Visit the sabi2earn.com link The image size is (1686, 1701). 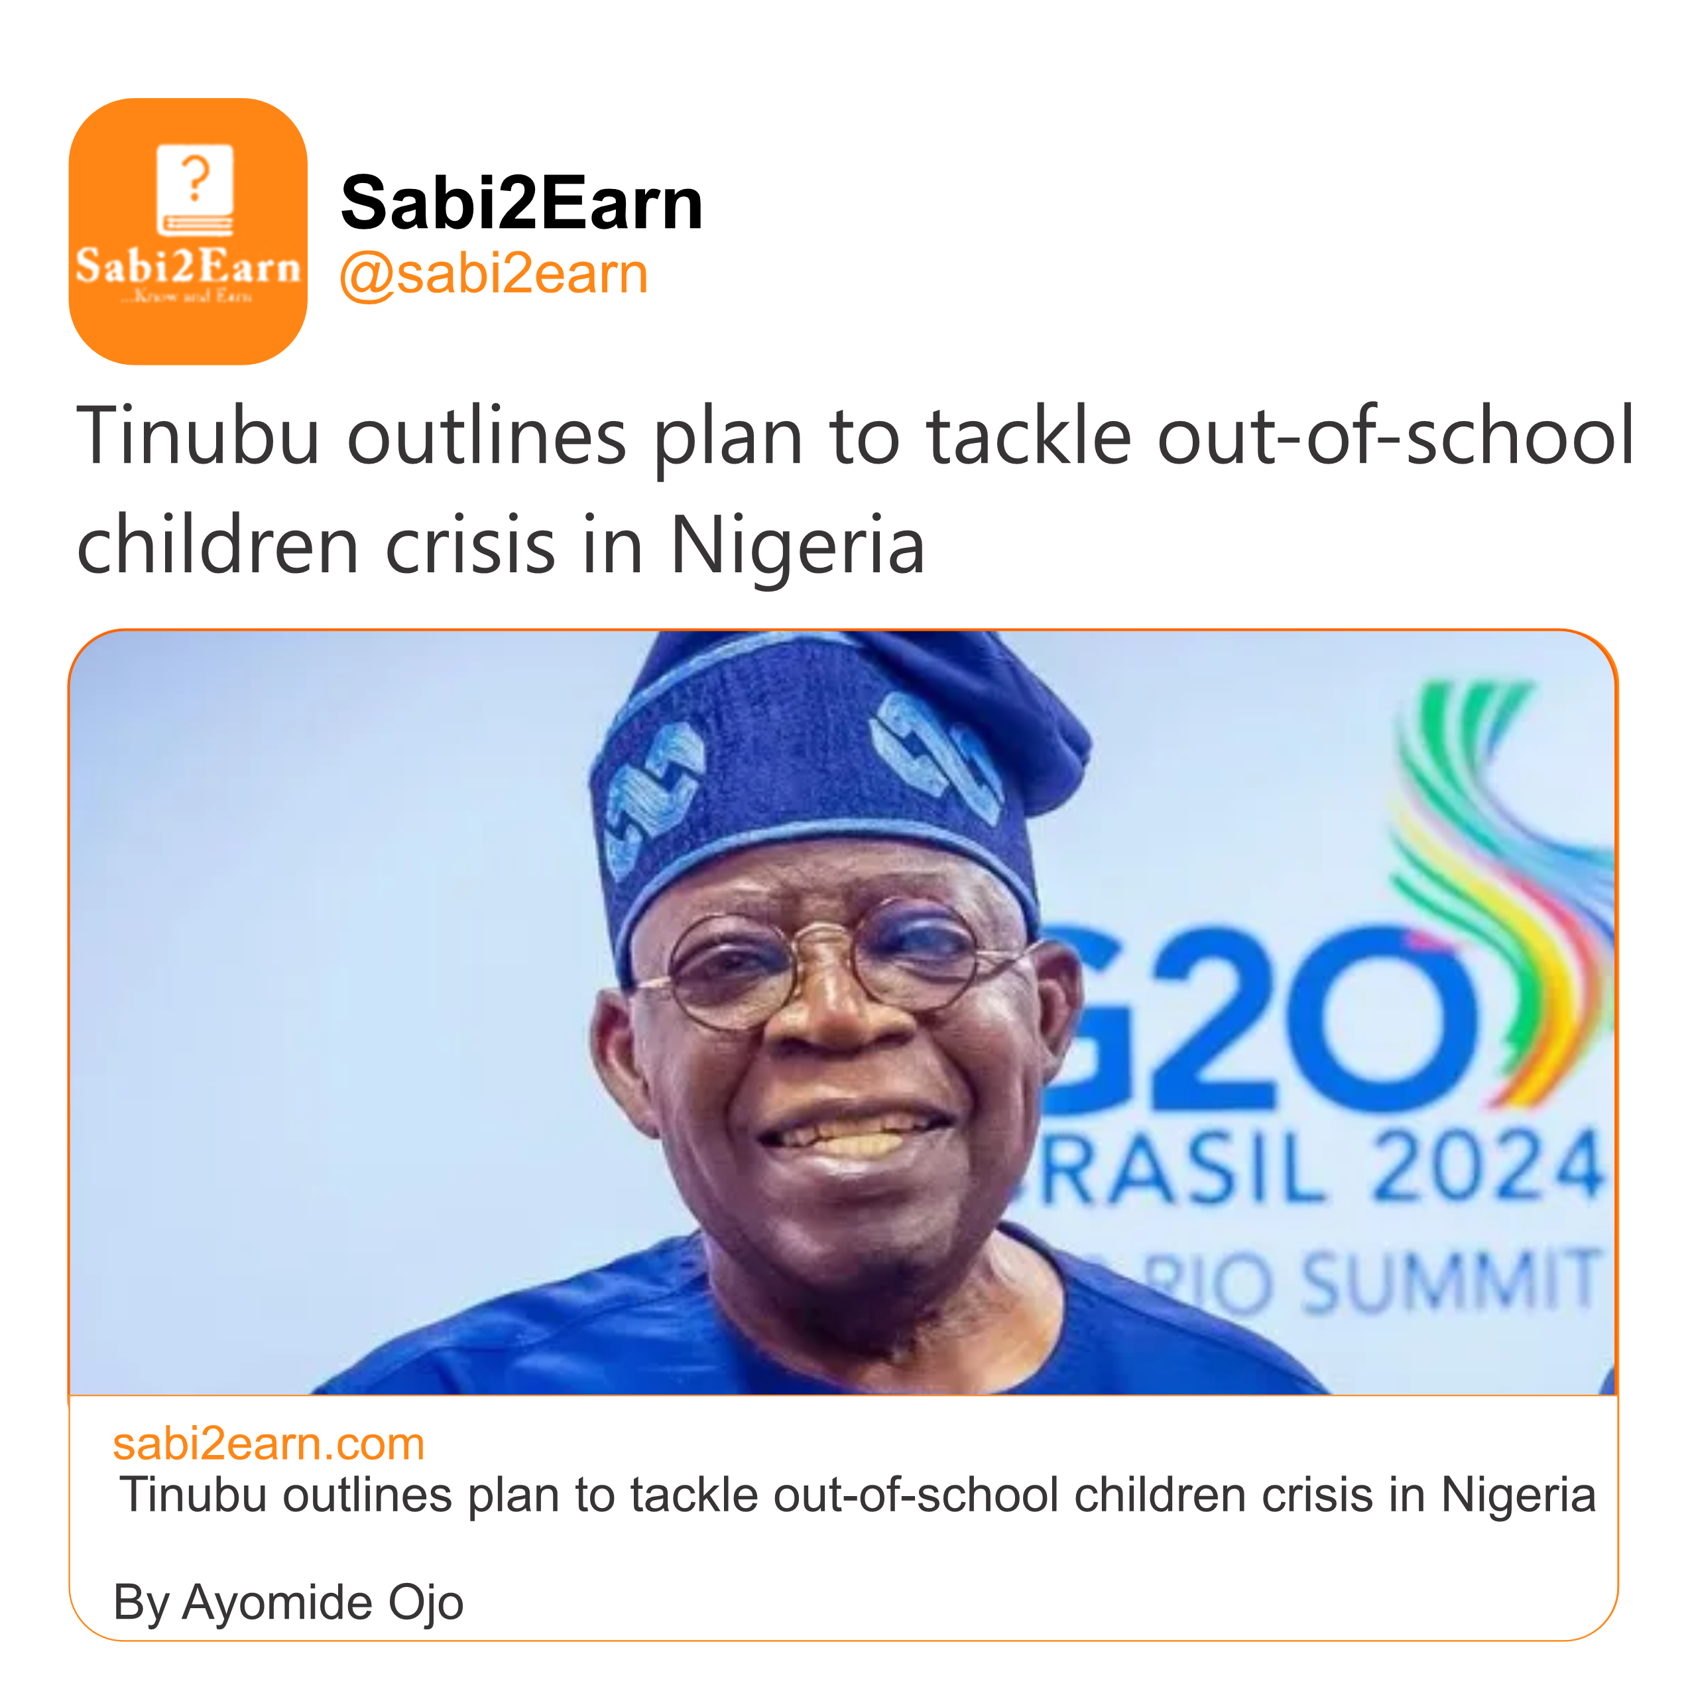269,1444
